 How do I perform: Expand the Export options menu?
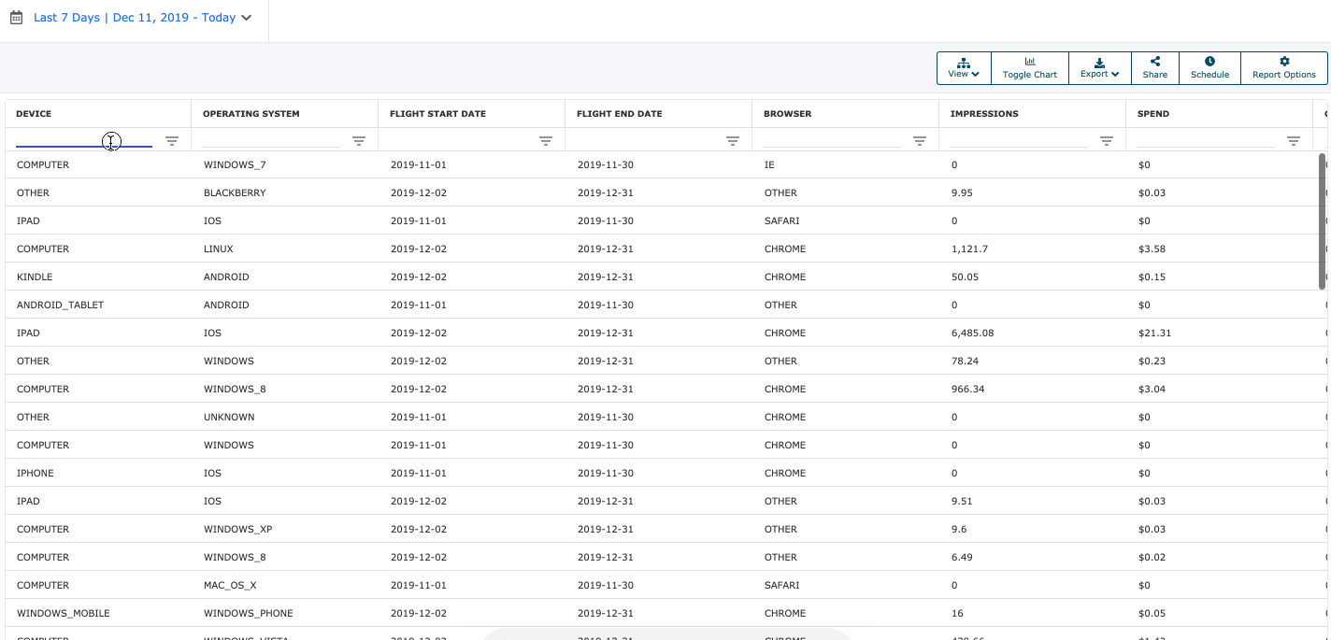click(x=1099, y=68)
